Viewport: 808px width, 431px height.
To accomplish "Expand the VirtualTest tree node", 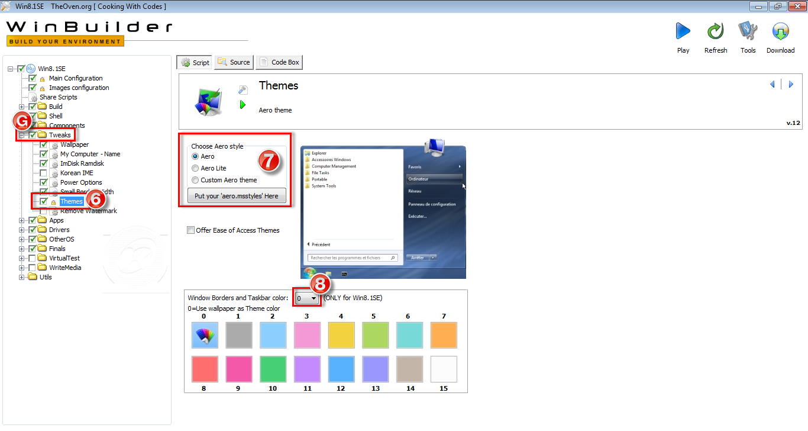I will click(22, 258).
